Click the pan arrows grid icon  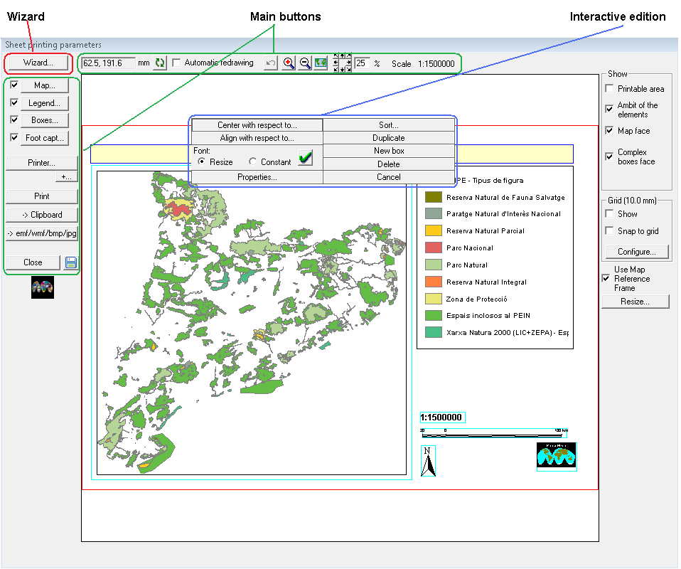click(343, 63)
